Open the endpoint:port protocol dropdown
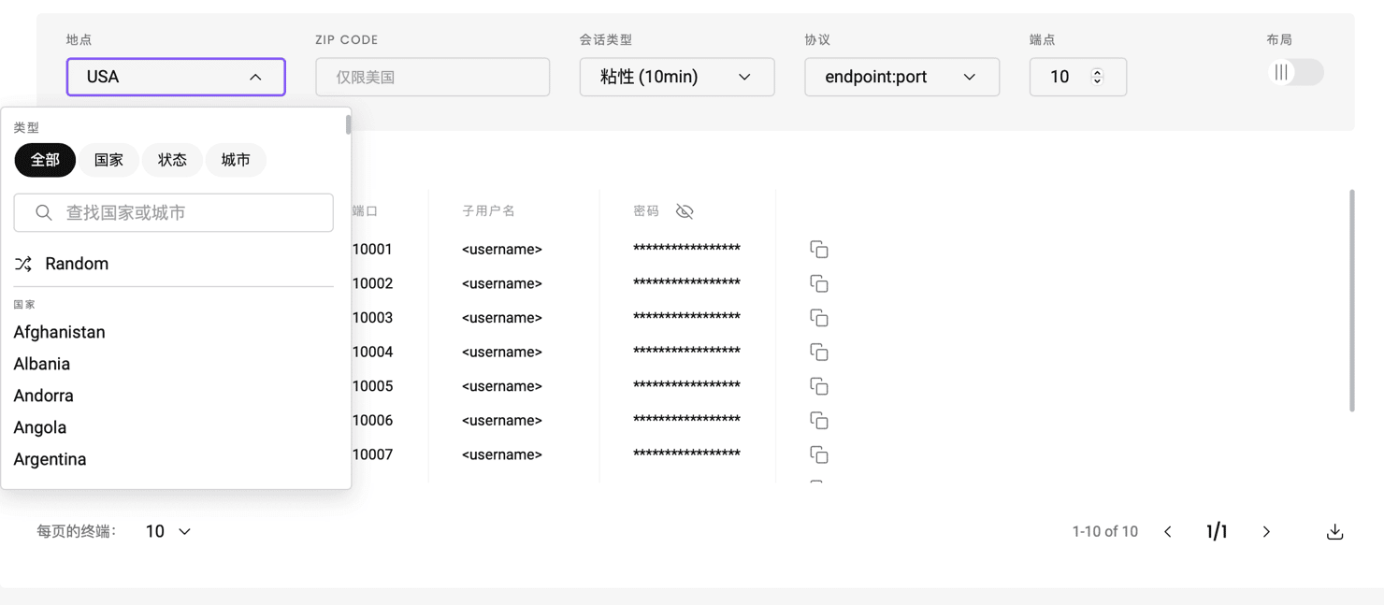 (x=901, y=77)
